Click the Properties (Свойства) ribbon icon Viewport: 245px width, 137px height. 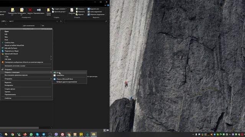(72, 12)
